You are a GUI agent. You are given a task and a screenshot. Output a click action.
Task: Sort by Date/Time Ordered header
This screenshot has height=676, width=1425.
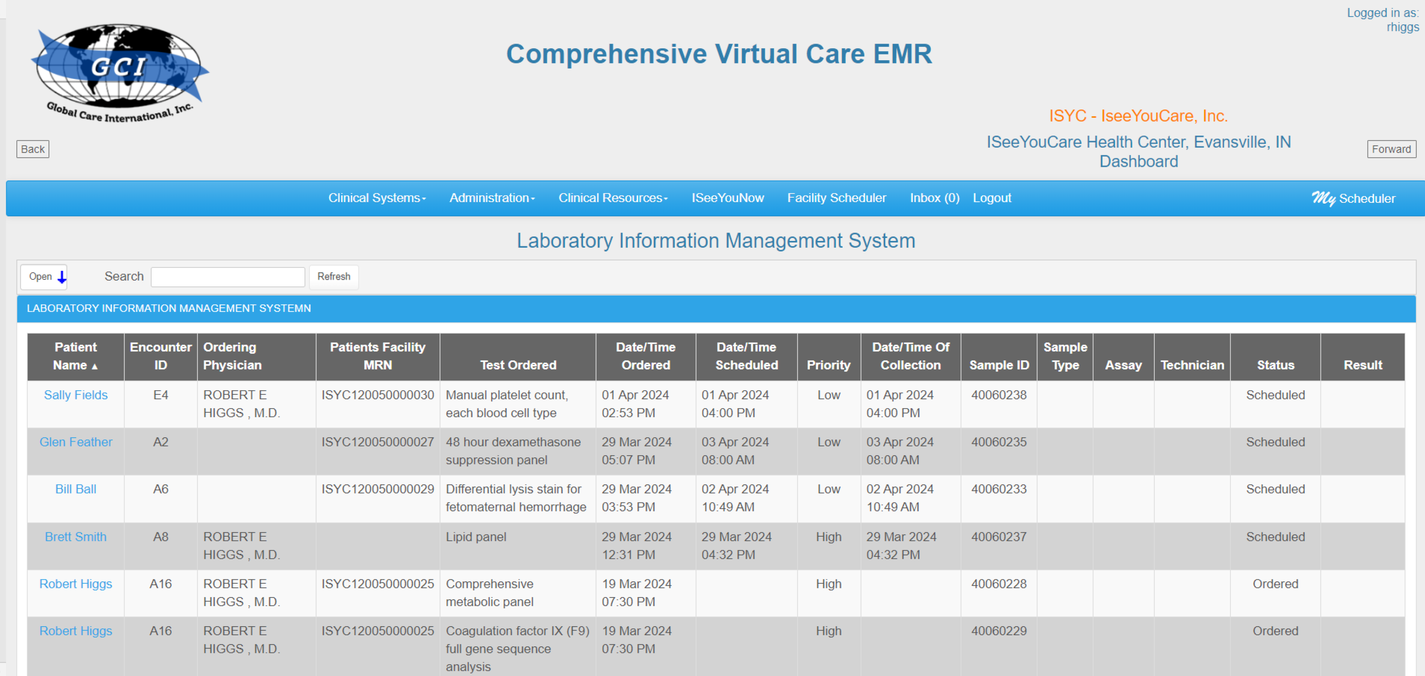click(646, 356)
